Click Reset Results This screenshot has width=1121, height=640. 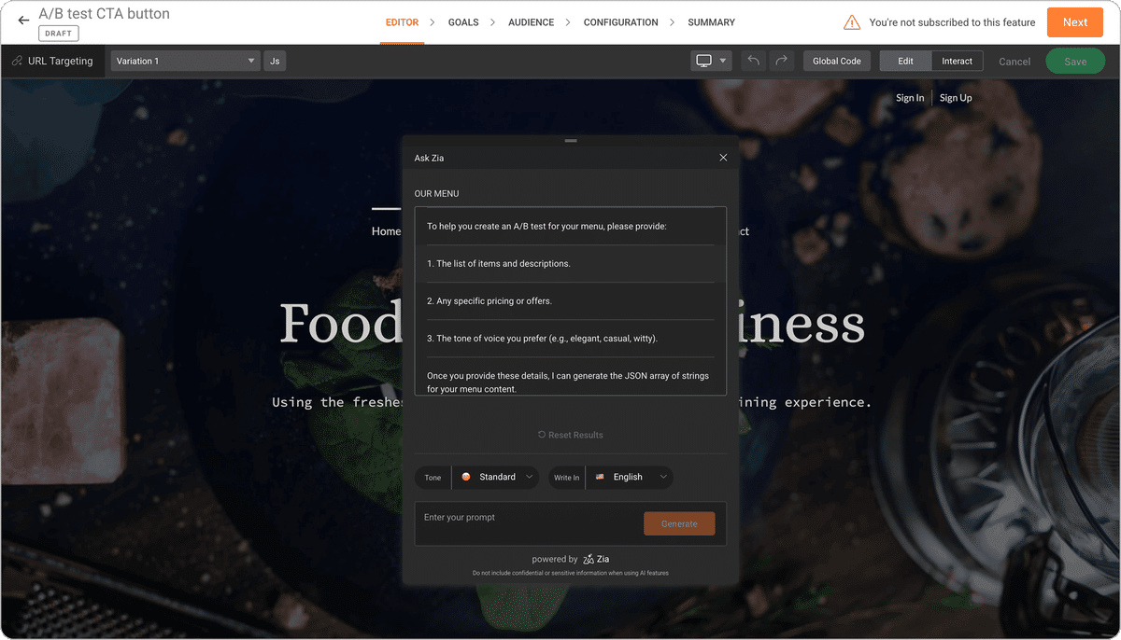pyautogui.click(x=570, y=435)
